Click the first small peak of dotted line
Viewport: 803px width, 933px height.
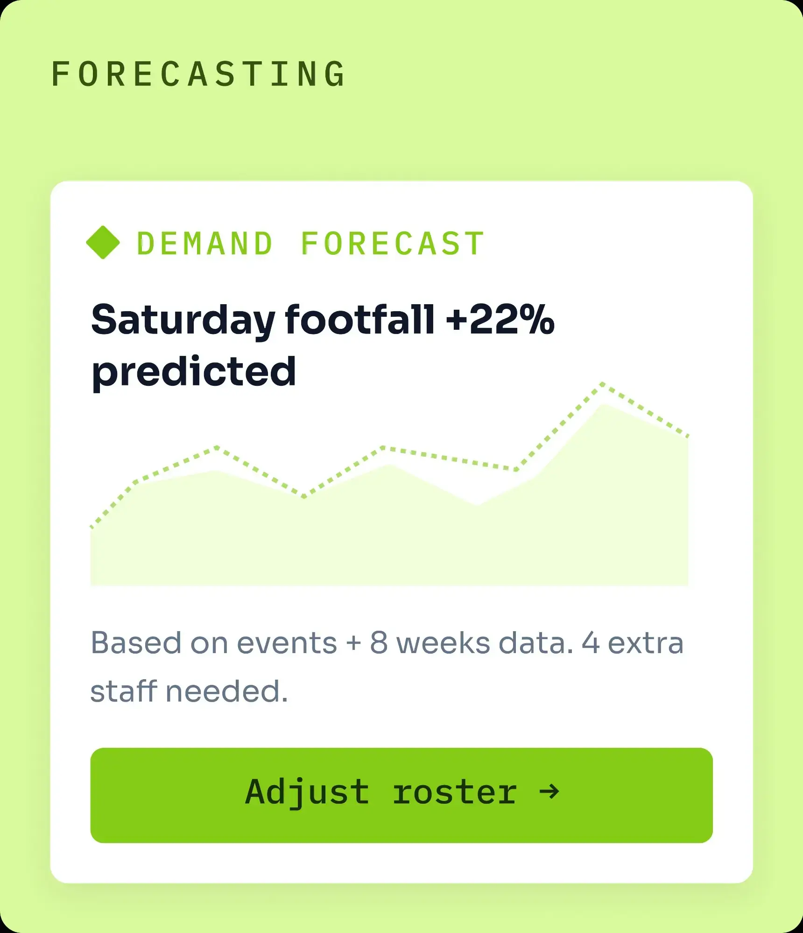[x=217, y=447]
